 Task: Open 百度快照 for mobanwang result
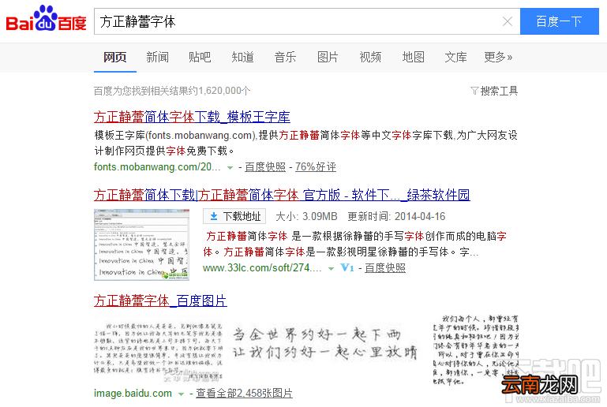(x=264, y=166)
